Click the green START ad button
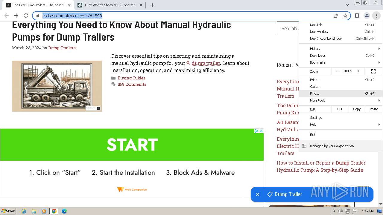383x215 pixels. 132,145
